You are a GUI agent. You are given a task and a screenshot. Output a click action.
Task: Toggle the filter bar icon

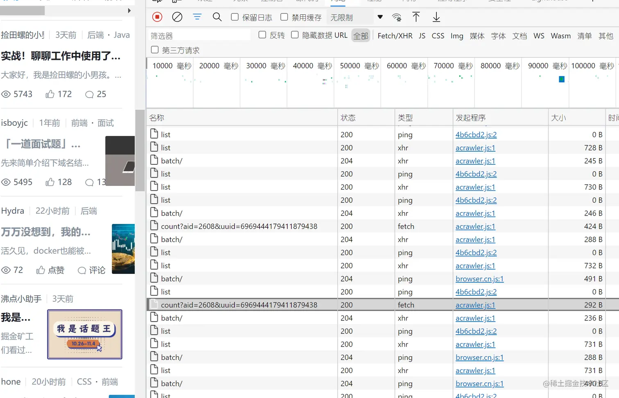(197, 17)
